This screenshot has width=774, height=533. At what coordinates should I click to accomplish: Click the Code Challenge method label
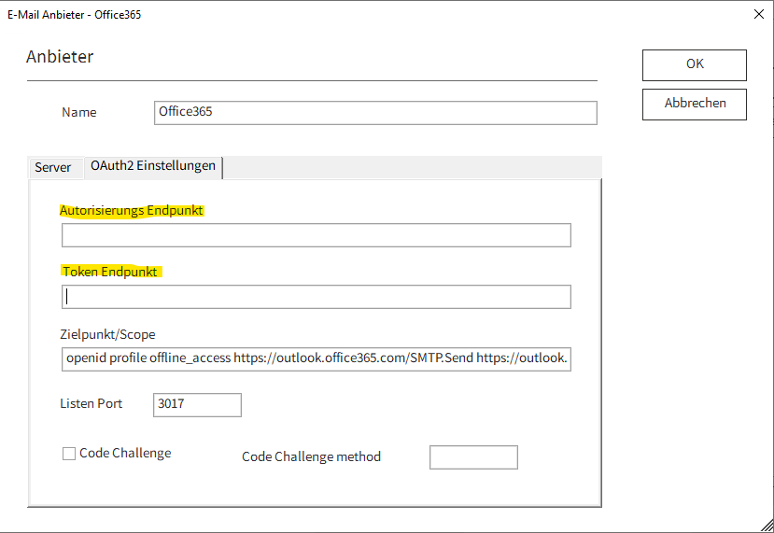(x=311, y=457)
